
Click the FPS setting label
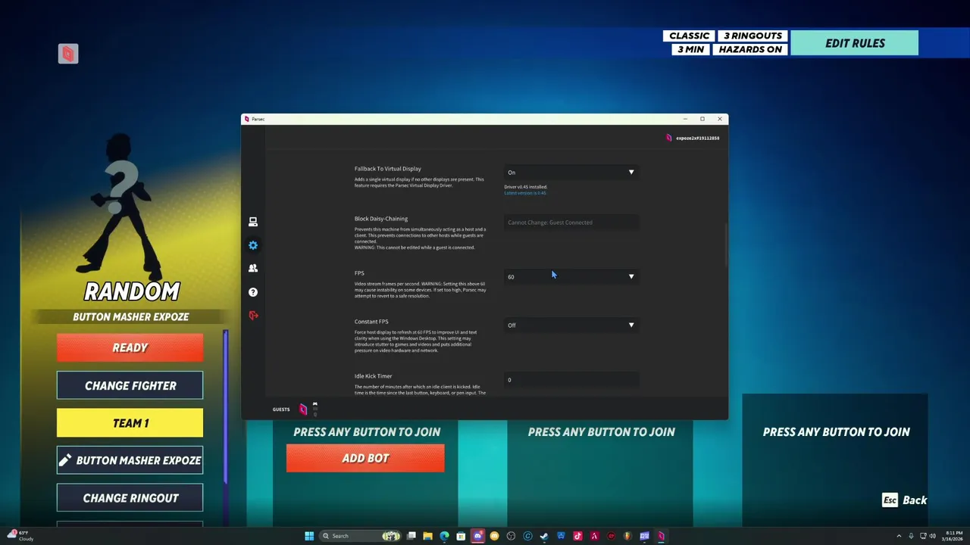click(359, 273)
